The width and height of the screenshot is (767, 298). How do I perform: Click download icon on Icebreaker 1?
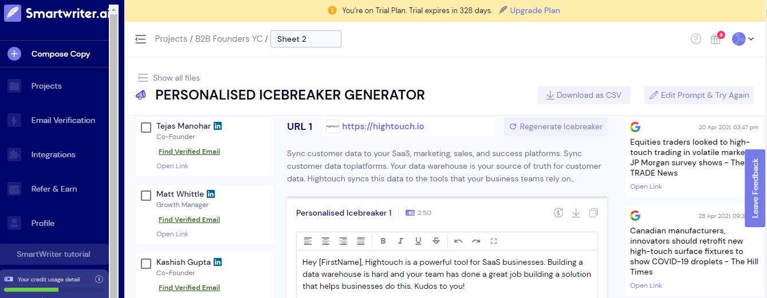[x=576, y=213]
